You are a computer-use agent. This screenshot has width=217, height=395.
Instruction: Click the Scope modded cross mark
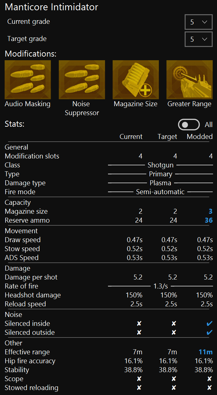(209, 379)
